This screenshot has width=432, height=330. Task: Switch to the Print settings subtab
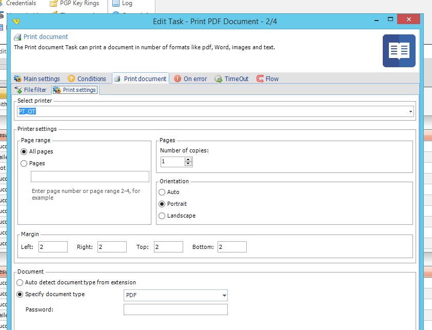click(x=75, y=90)
